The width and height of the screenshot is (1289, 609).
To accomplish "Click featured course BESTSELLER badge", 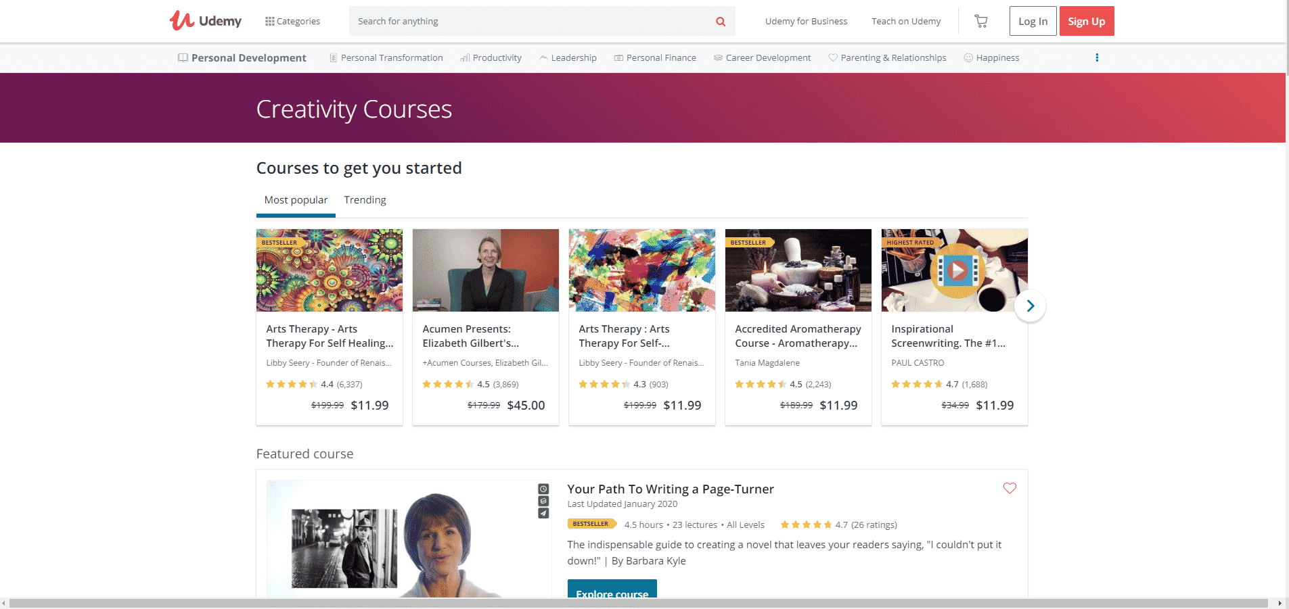I will coord(591,524).
